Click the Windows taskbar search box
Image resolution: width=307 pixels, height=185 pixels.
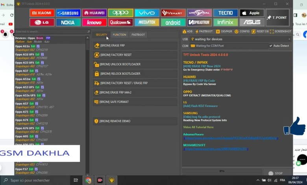pos(35,180)
